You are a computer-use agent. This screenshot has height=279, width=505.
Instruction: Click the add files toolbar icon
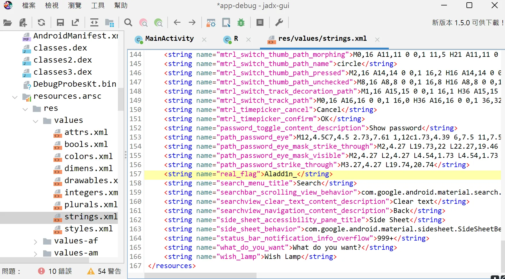[23, 23]
